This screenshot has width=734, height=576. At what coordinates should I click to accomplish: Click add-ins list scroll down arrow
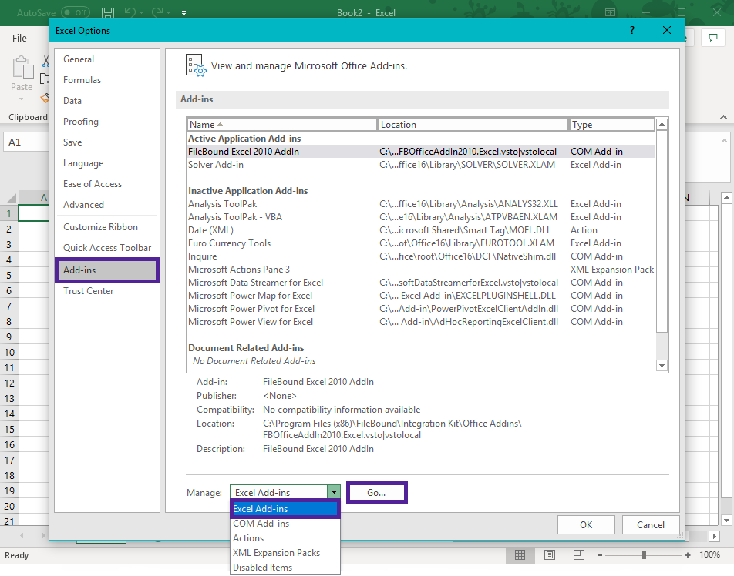(x=662, y=366)
